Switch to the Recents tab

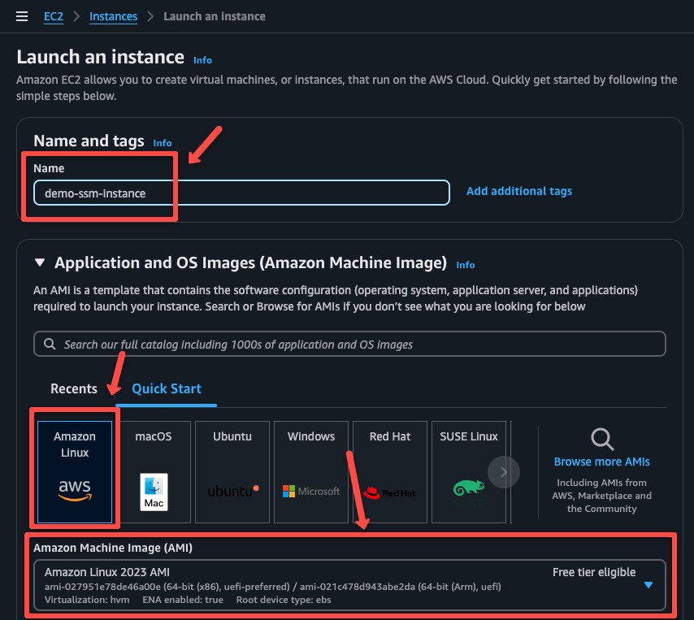click(74, 388)
